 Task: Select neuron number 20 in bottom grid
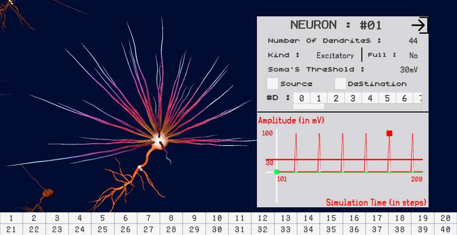[445, 218]
